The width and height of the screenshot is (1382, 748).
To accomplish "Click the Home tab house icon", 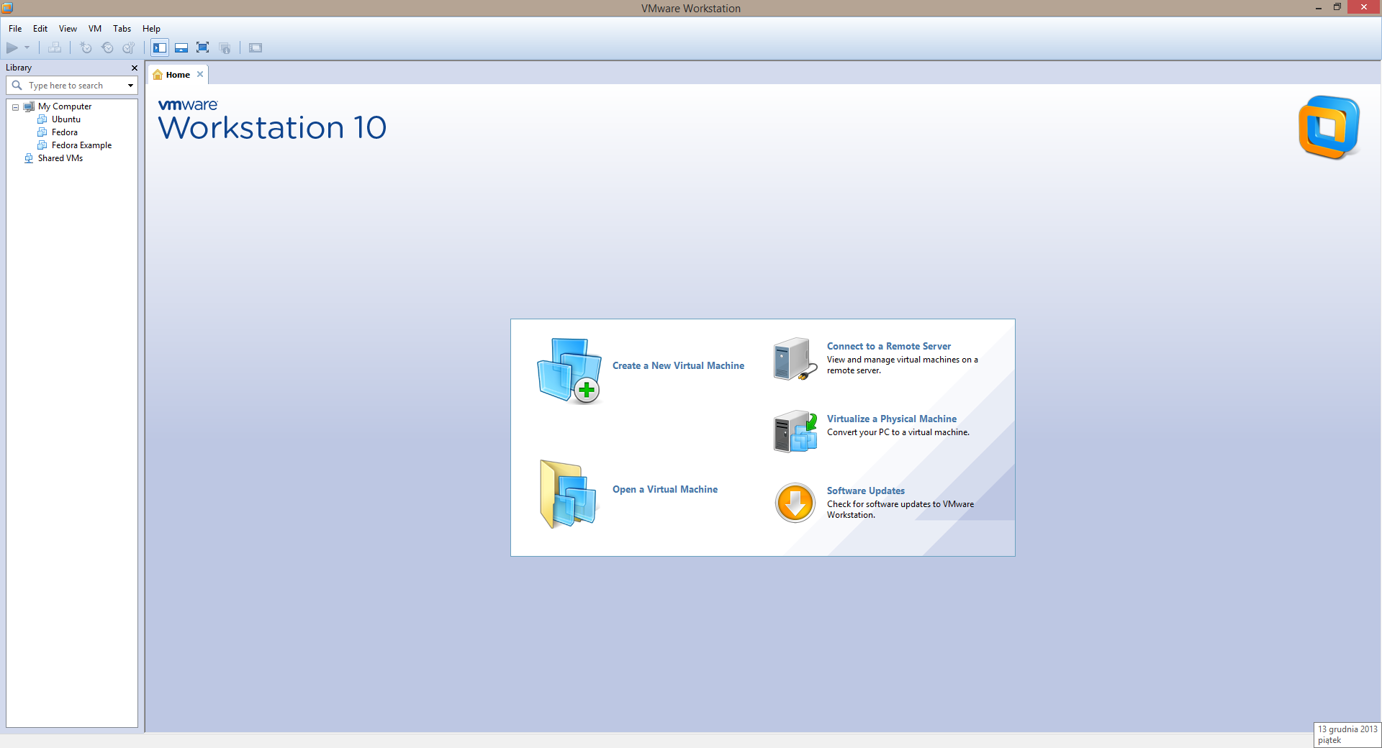I will pyautogui.click(x=158, y=75).
